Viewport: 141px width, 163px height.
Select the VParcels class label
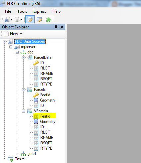(x=41, y=111)
